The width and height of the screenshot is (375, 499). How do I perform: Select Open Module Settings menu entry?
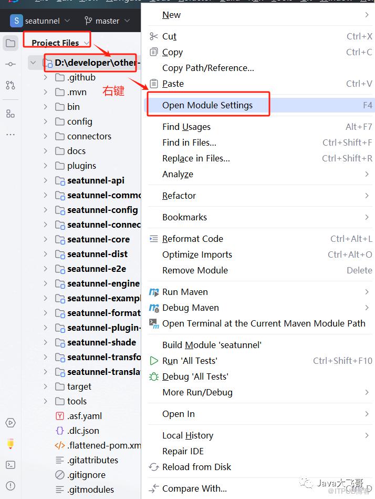click(x=207, y=105)
